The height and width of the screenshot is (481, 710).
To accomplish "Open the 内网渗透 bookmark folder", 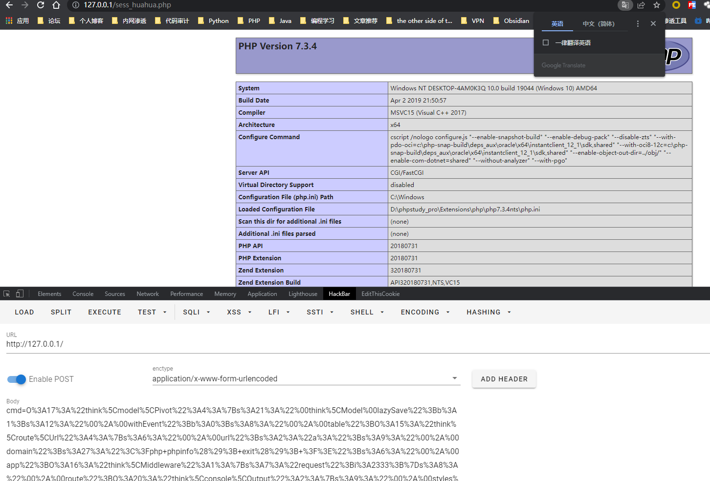I will (129, 21).
